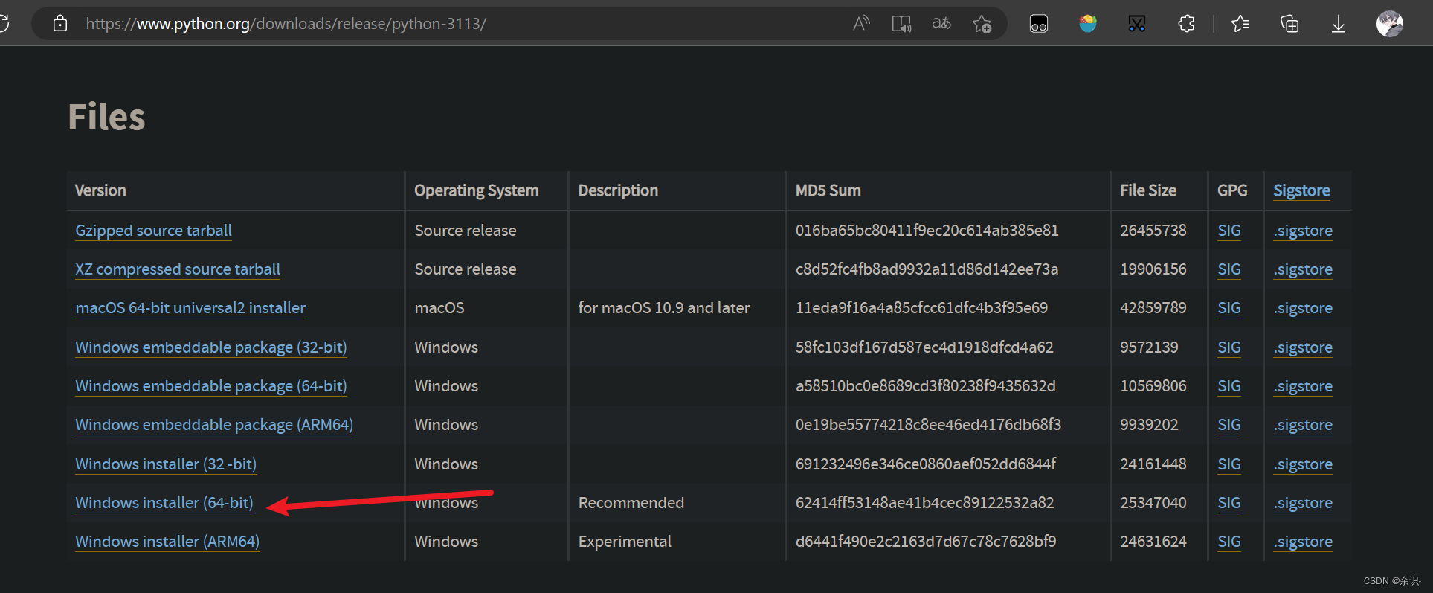Download Windows embeddable package (64-bit)
Screen dimensions: 1433x593
211,386
